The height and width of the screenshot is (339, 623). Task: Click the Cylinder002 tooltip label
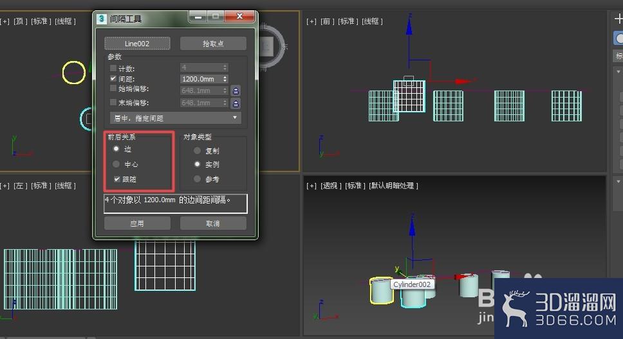point(412,284)
